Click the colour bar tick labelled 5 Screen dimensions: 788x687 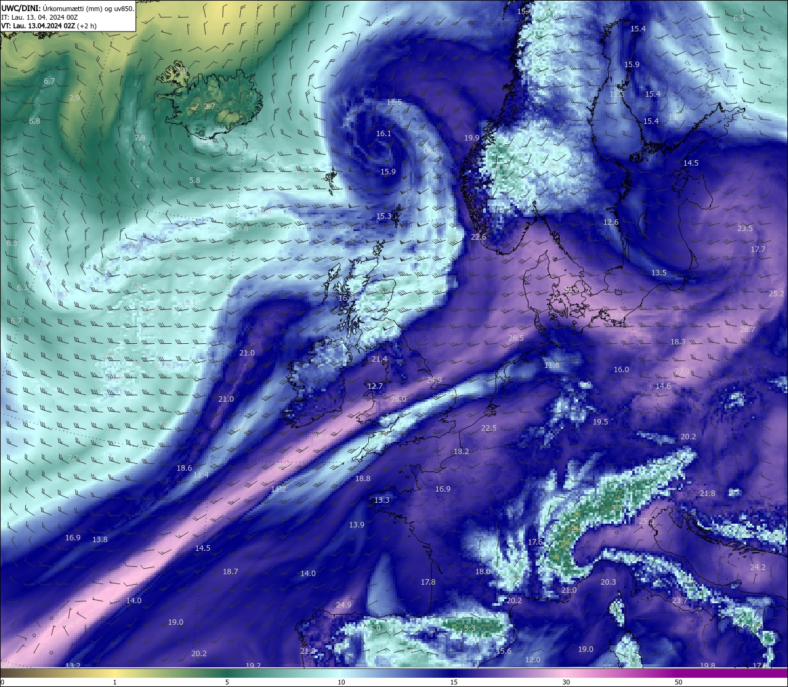227,682
